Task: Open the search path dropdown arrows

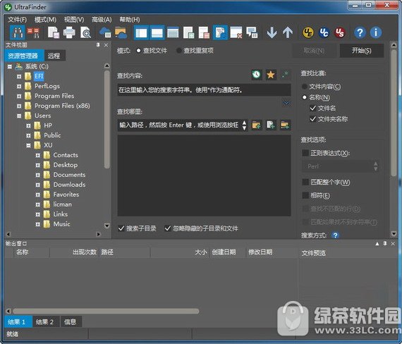Action: coord(244,125)
